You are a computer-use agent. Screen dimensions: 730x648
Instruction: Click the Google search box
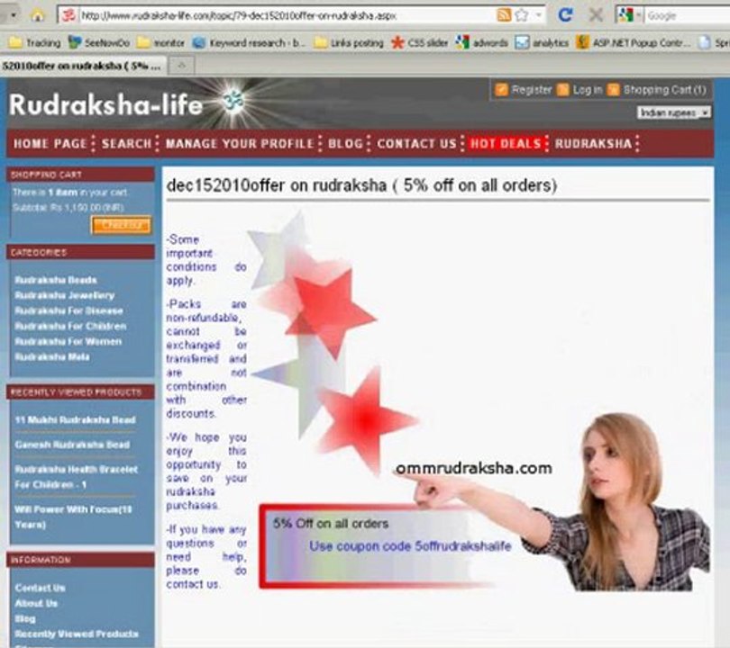click(x=687, y=16)
